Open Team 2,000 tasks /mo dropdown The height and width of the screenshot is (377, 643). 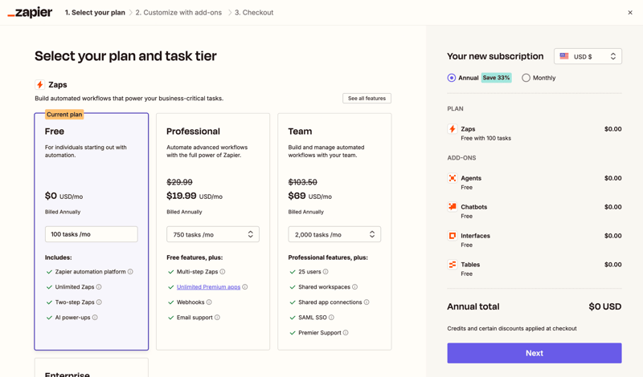tap(334, 234)
